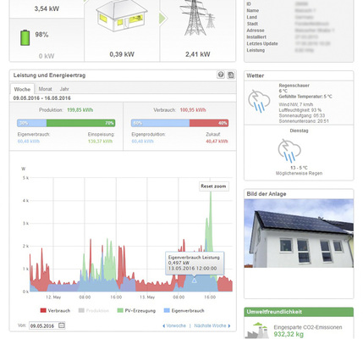The image size is (363, 339).
Task: Switch to the Monat tab
Action: 45,89
